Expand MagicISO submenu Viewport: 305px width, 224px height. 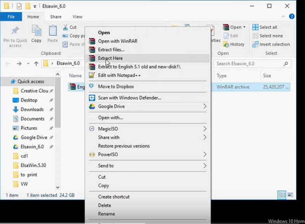pos(205,129)
